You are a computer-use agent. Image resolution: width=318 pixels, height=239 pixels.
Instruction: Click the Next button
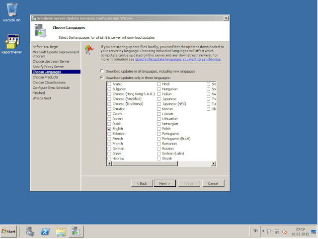pyautogui.click(x=164, y=183)
